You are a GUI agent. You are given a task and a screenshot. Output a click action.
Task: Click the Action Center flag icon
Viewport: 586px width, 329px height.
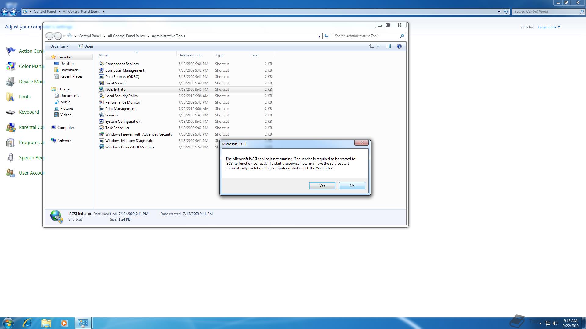[10, 51]
